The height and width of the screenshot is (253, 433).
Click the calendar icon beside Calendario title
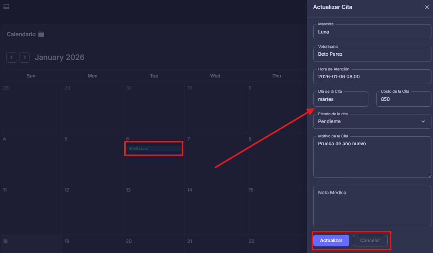coord(41,34)
